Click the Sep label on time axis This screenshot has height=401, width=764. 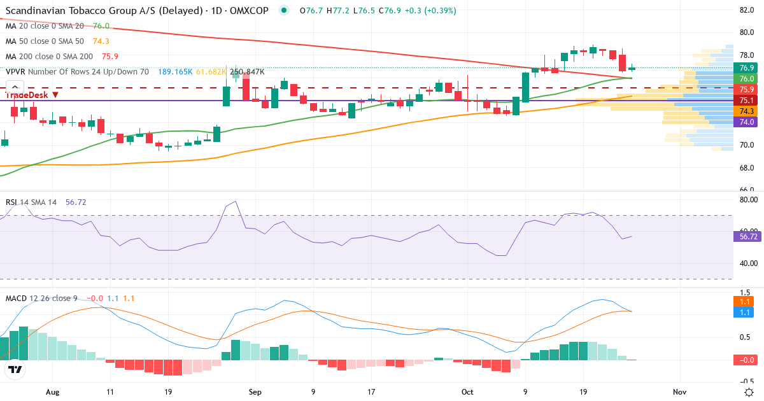(255, 391)
